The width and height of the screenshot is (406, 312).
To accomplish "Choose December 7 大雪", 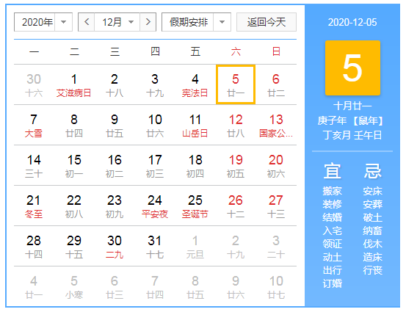I will click(34, 125).
